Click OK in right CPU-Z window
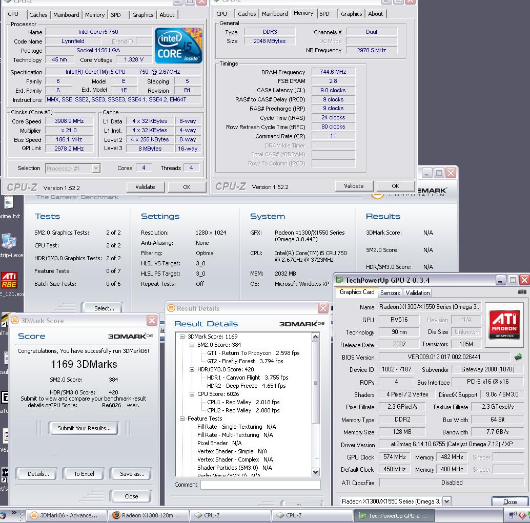Screen dimensions: 530x523 tap(396, 186)
